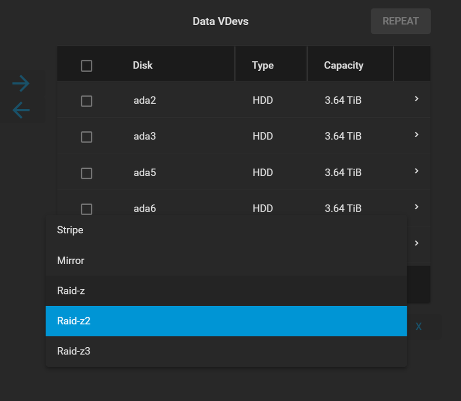Click the right arrow to add disks

point(21,83)
